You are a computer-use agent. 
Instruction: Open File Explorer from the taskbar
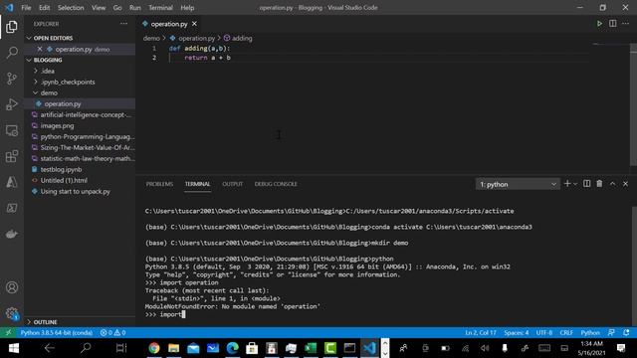tap(173, 348)
